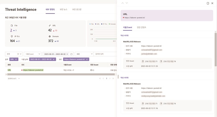The height and width of the screenshot is (117, 217).
Task: Open the laborer-posted.nl IOC row link
Action: (33, 70)
